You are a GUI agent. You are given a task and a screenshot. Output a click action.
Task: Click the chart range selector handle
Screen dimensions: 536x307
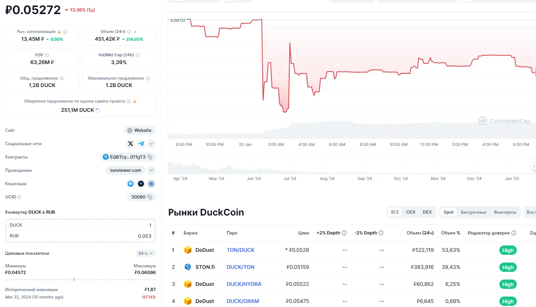[x=534, y=166]
